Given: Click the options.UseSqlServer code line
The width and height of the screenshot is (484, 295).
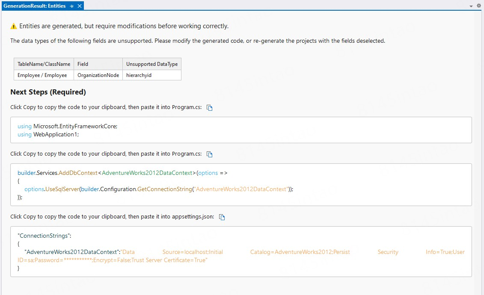Looking at the screenshot, I should click(x=158, y=189).
